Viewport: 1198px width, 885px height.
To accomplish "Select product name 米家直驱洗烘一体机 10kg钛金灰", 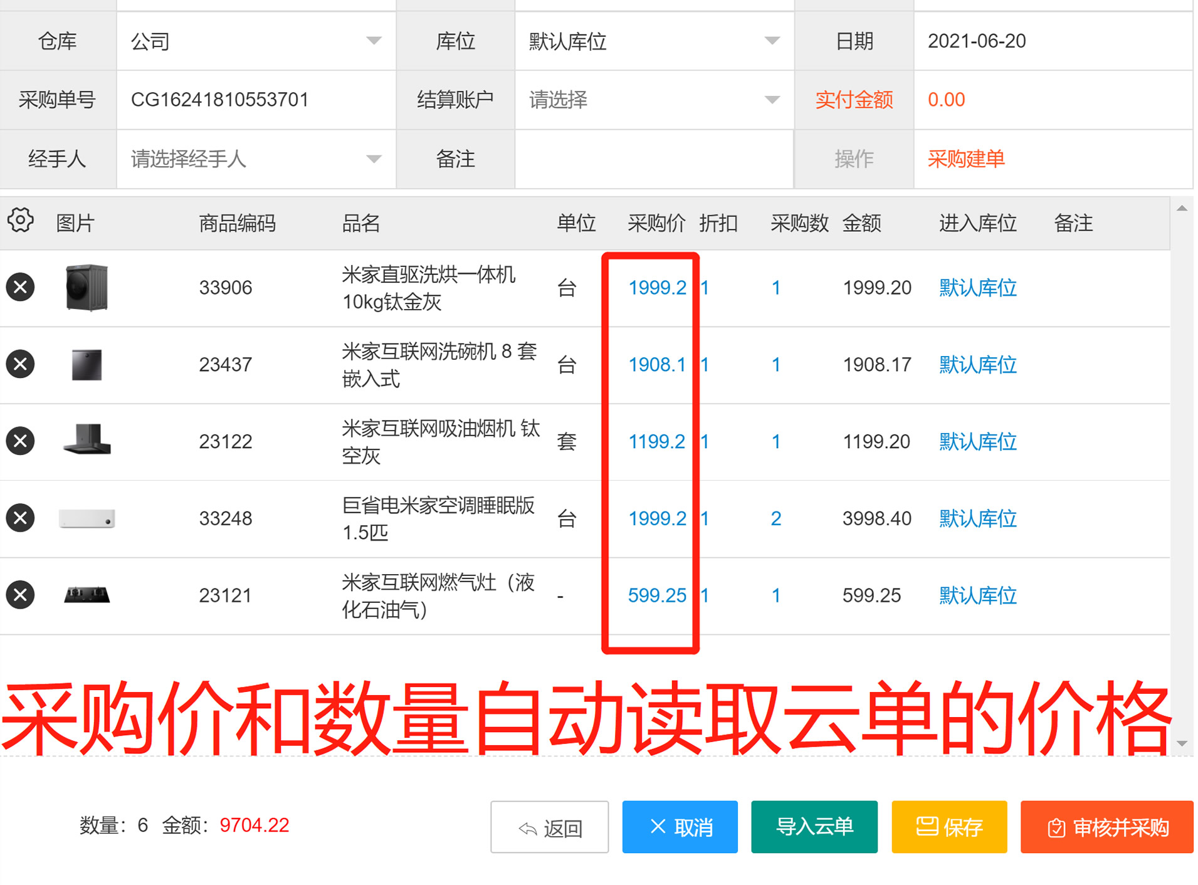I will tap(429, 288).
